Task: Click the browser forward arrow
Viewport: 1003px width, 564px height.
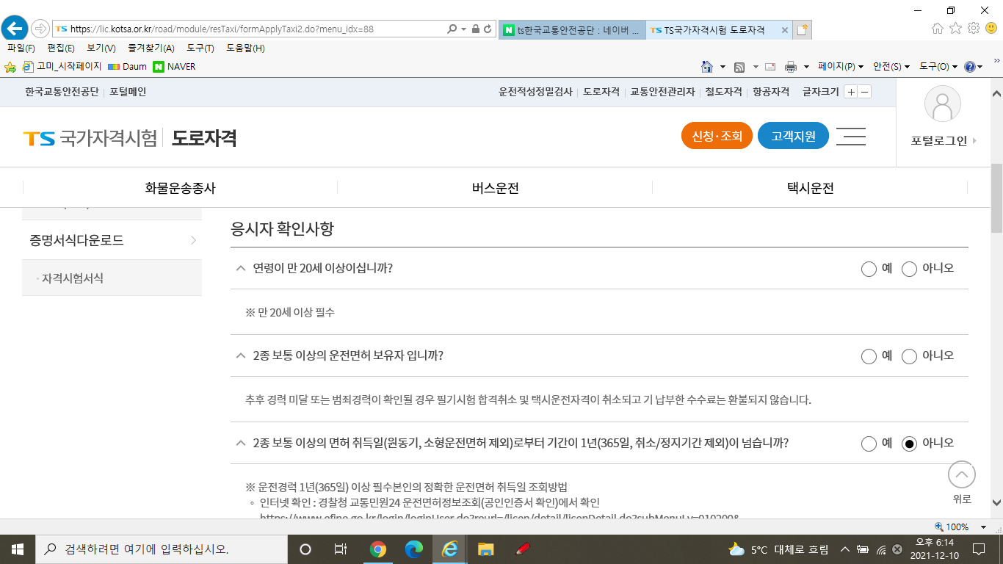Action: pos(40,29)
